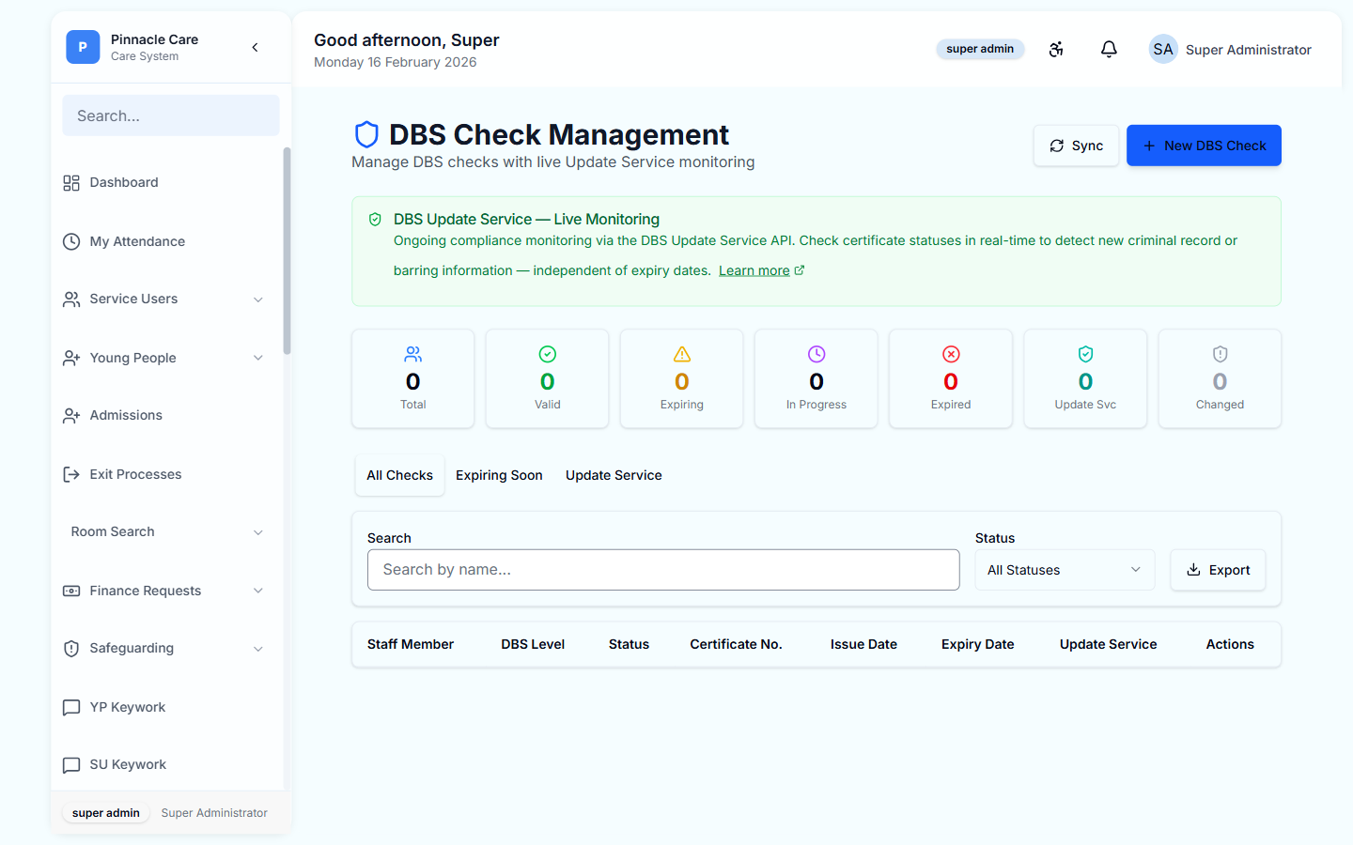Click the Search by name input field
The height and width of the screenshot is (845, 1353).
[663, 569]
